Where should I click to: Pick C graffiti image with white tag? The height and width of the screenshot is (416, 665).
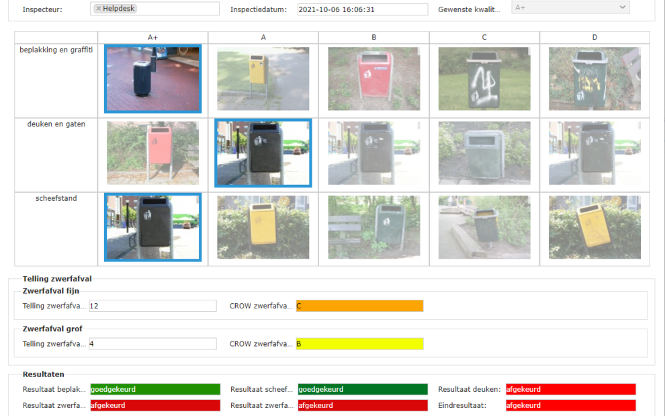[x=484, y=79]
